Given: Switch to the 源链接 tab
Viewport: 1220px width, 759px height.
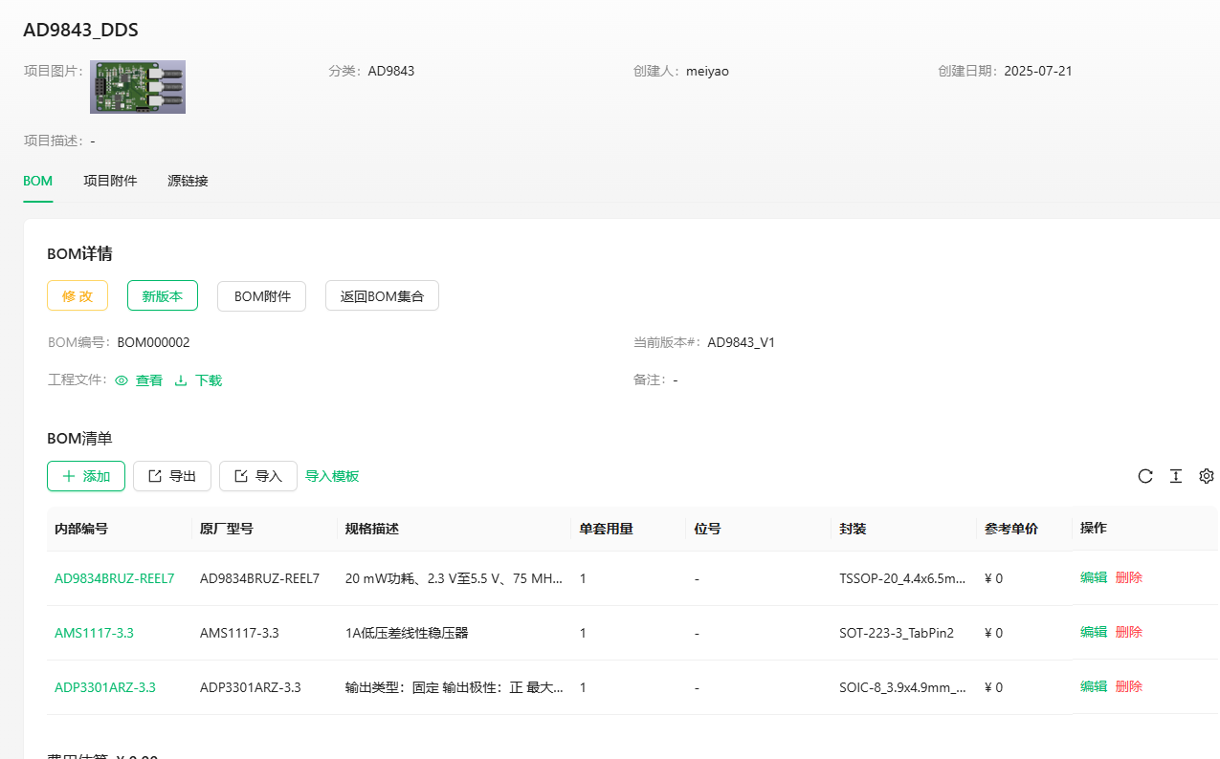Looking at the screenshot, I should point(188,181).
